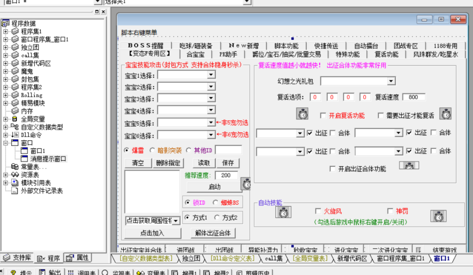
Task: Select 模块引用表 icon in tree
Action: click(x=15, y=183)
